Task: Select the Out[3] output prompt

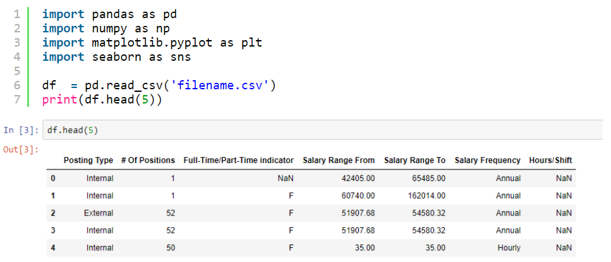Action: [21, 149]
